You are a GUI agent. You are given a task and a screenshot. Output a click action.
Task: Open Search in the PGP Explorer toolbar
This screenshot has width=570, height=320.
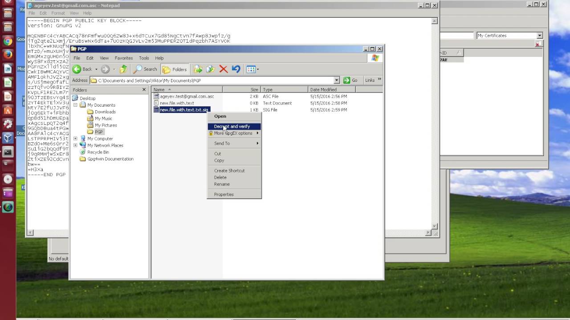click(146, 69)
